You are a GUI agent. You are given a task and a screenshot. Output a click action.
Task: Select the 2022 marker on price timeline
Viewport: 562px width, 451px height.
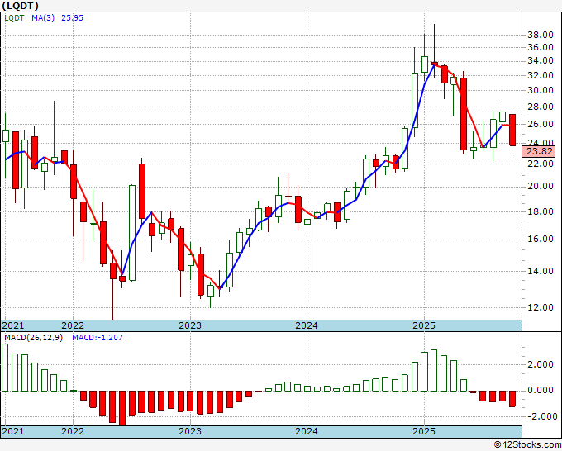click(x=73, y=325)
